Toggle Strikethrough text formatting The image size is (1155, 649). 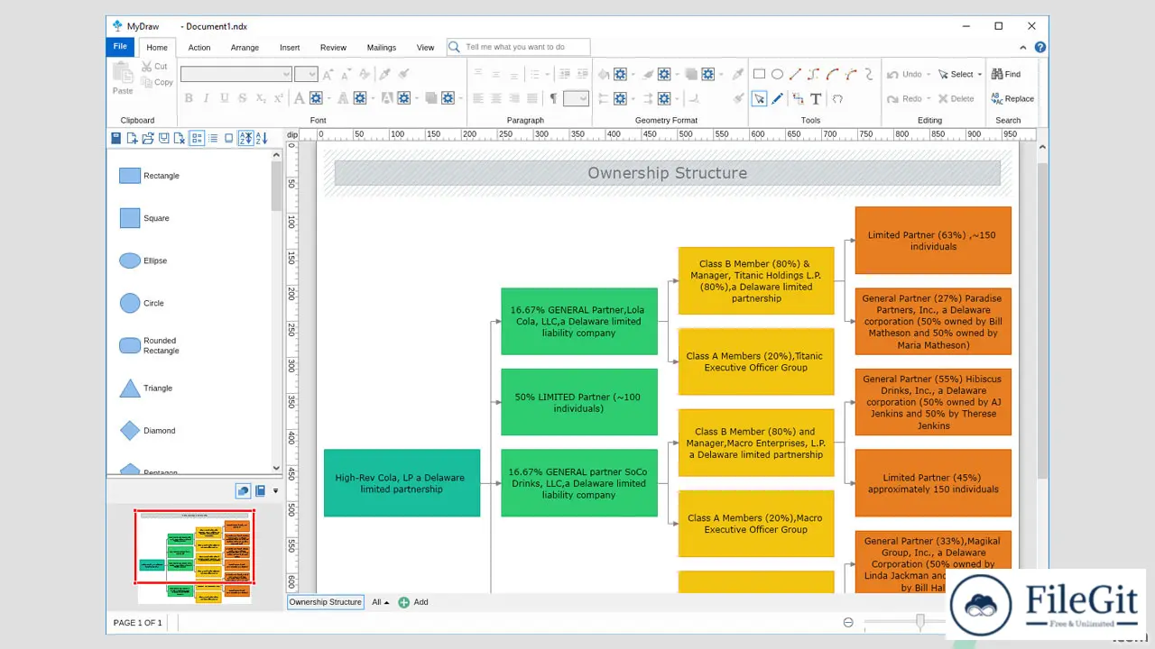pyautogui.click(x=243, y=98)
